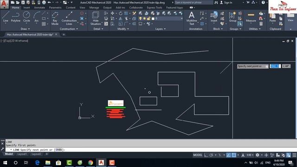The height and width of the screenshot is (167, 297).
Task: Toggle the layer freeze sun icon
Action: pos(144,19)
